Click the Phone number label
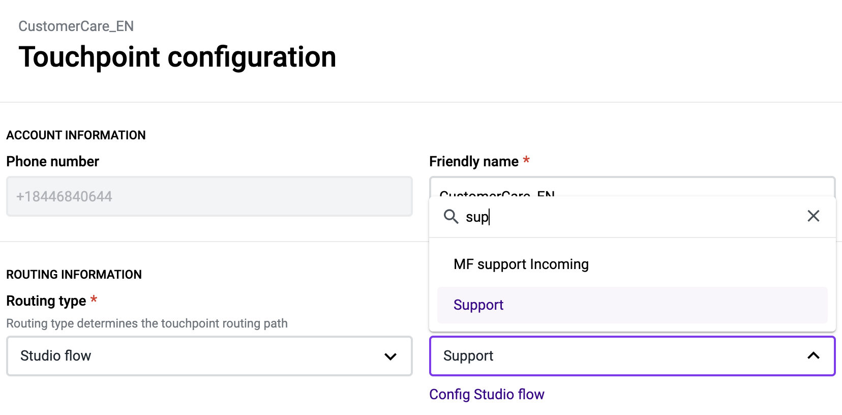The image size is (842, 415). click(53, 162)
